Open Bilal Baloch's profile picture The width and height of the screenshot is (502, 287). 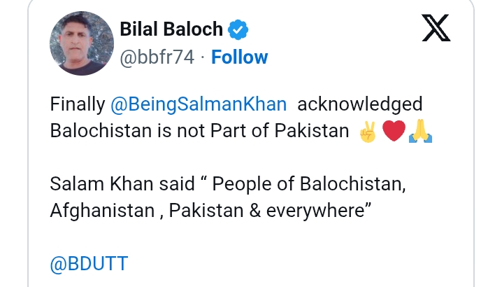81,43
